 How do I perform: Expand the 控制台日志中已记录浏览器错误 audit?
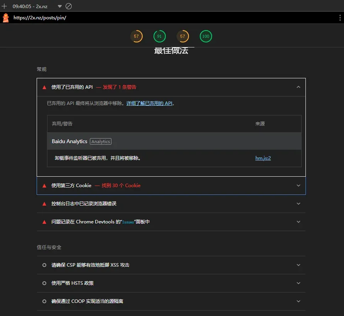coord(298,204)
